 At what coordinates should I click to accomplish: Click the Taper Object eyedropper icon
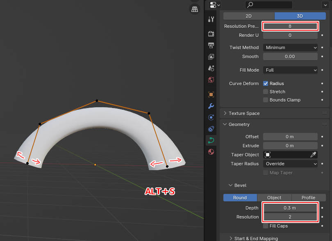313,155
